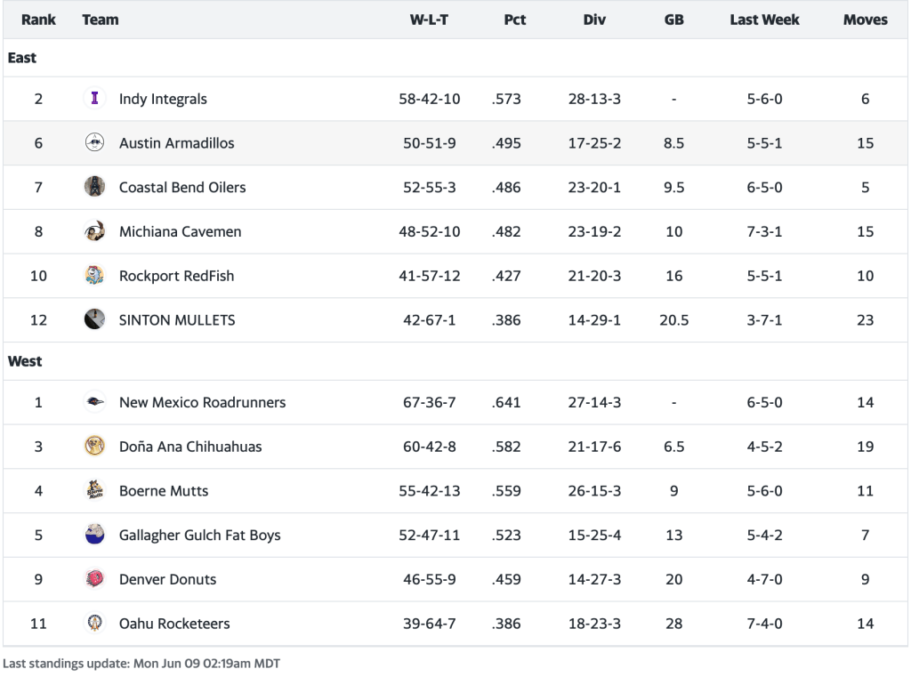Click the Doña Ana Chihuahuas logo
Image resolution: width=911 pixels, height=677 pixels.
tap(94, 447)
